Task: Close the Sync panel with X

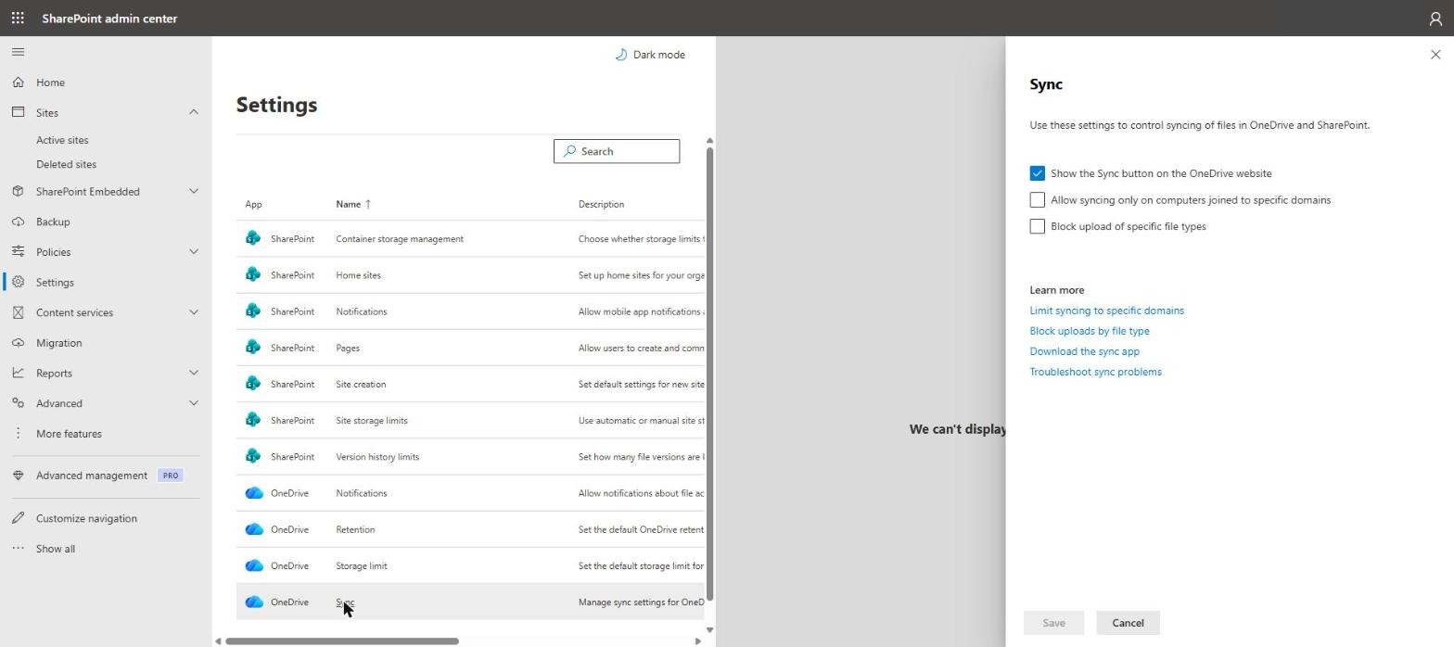Action: pos(1435,55)
